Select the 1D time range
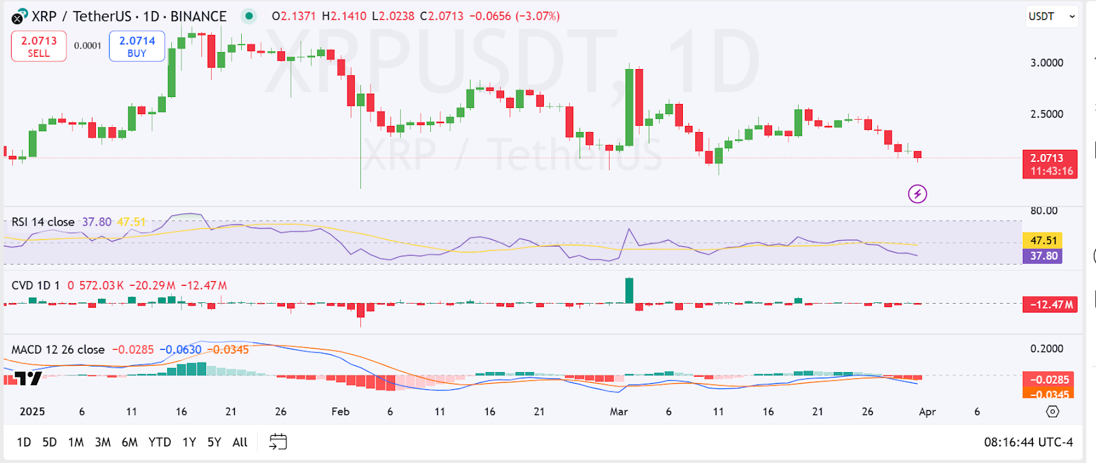This screenshot has height=463, width=1096. click(24, 442)
